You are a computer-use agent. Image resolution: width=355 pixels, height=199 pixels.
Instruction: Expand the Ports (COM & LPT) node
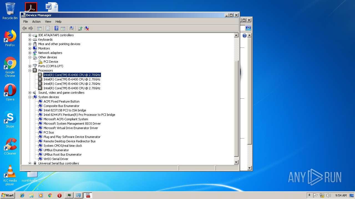click(30, 66)
